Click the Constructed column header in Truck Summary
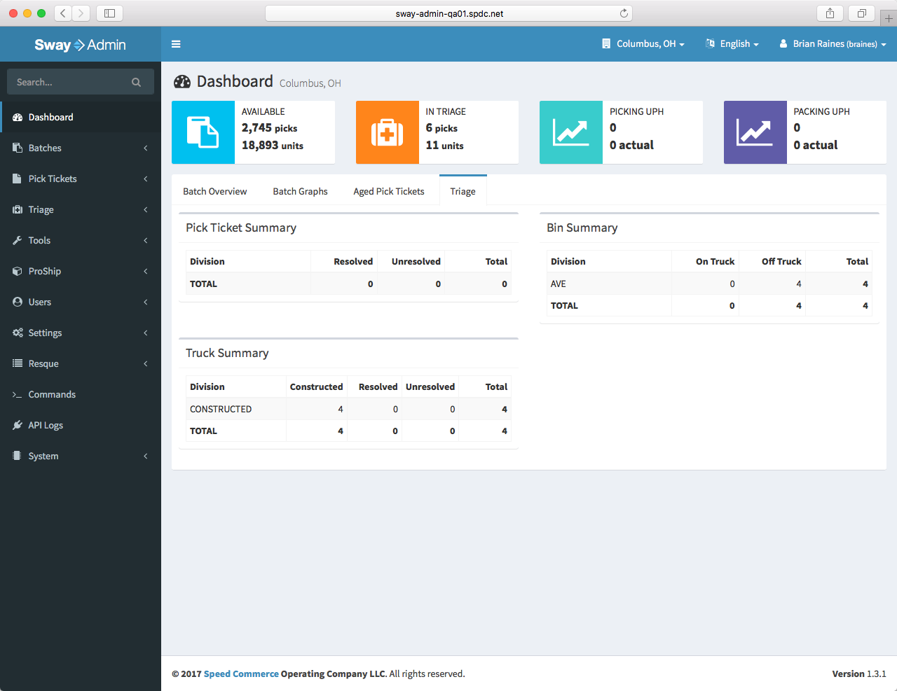Screen dimensions: 897x691 coord(317,386)
